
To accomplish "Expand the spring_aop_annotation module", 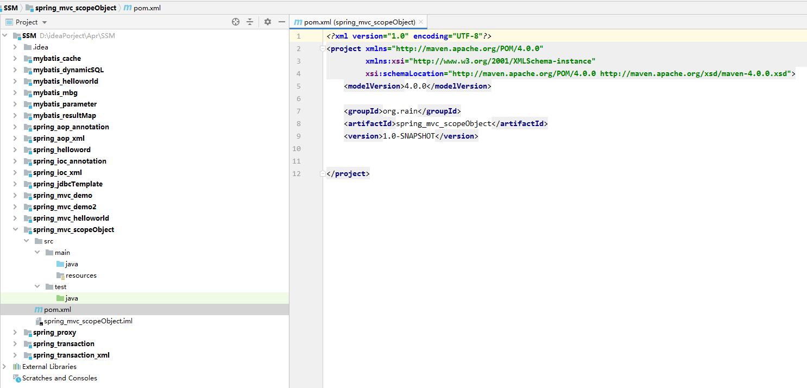I will click(16, 127).
